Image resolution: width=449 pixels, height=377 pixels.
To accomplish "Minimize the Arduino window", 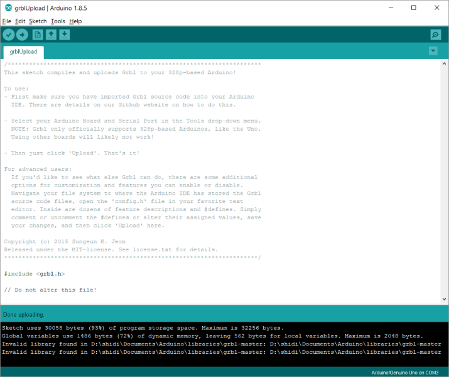I will tap(391, 8).
